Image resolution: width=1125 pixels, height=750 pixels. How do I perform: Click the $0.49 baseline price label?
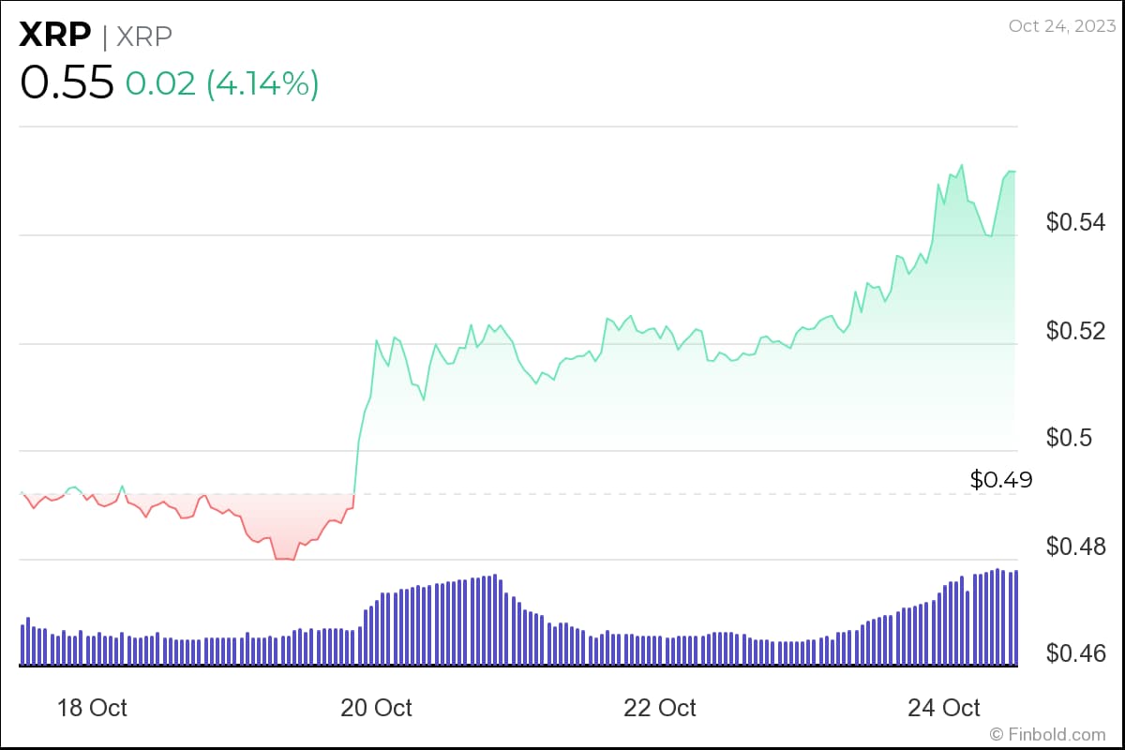(x=1001, y=480)
